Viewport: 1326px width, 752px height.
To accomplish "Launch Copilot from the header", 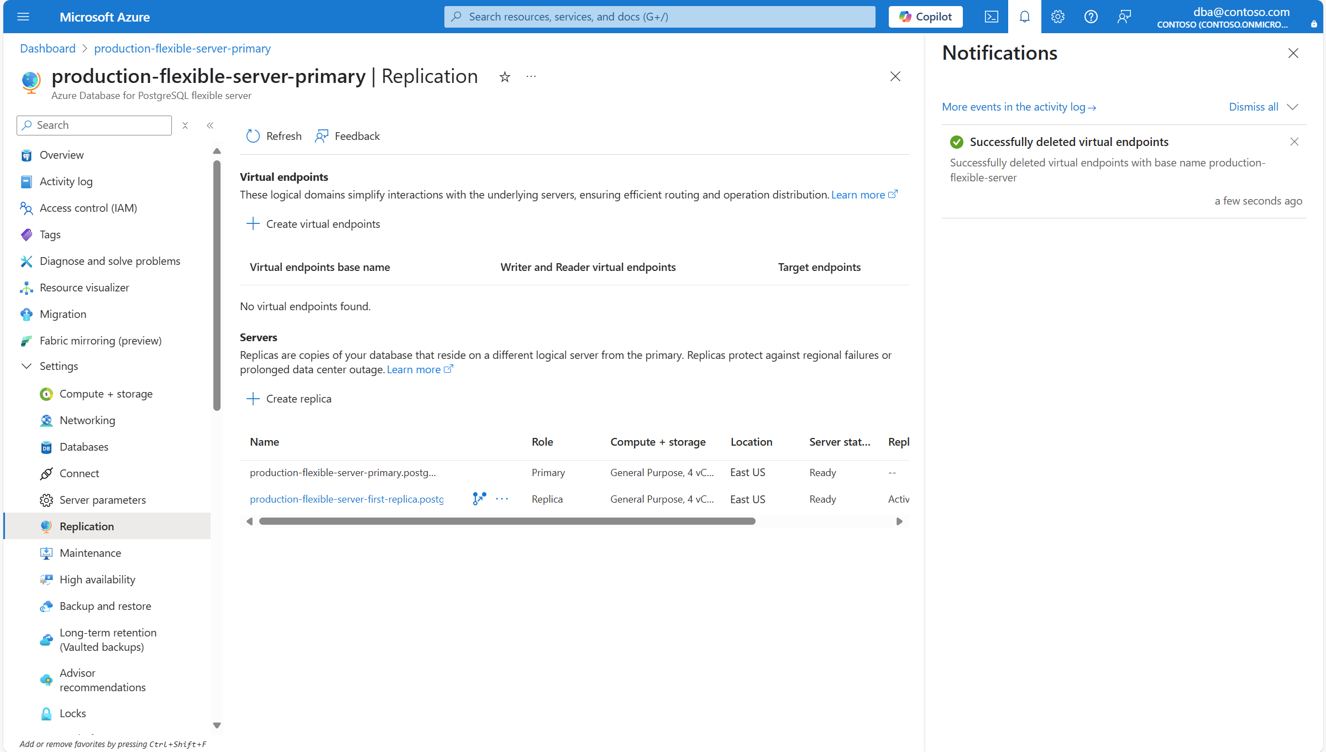I will (925, 17).
